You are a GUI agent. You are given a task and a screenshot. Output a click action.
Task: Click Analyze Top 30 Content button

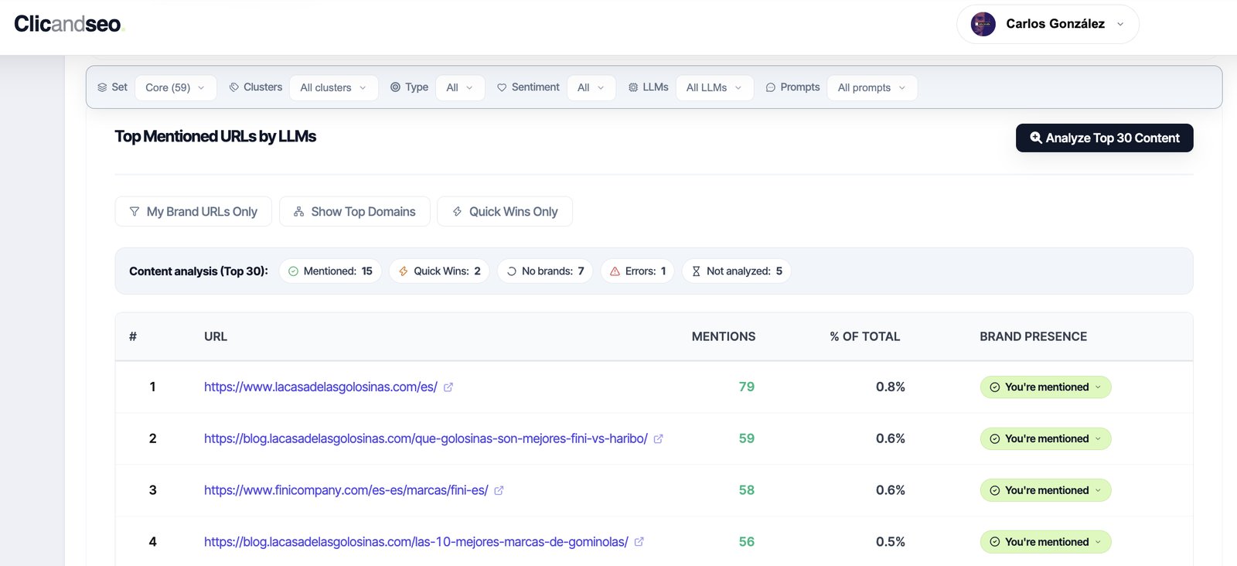coord(1104,138)
